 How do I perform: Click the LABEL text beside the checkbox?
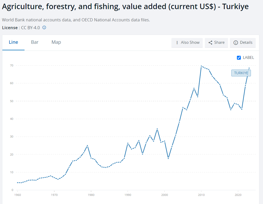[x=248, y=58]
